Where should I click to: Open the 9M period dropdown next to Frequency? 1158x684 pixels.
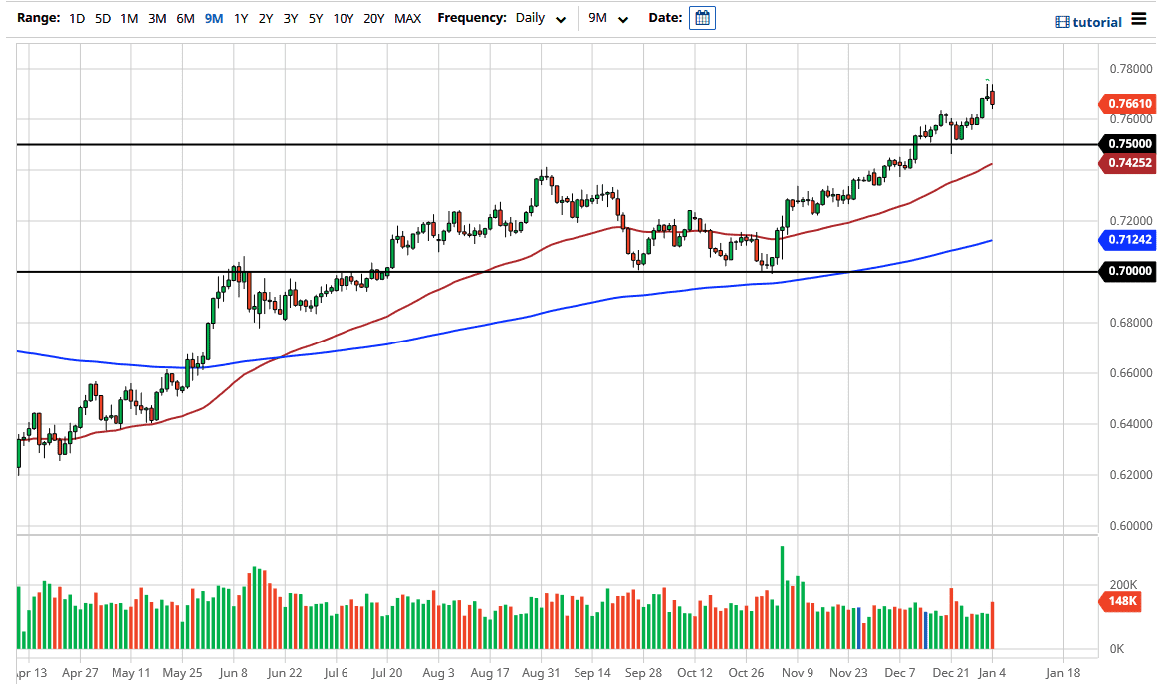[607, 18]
